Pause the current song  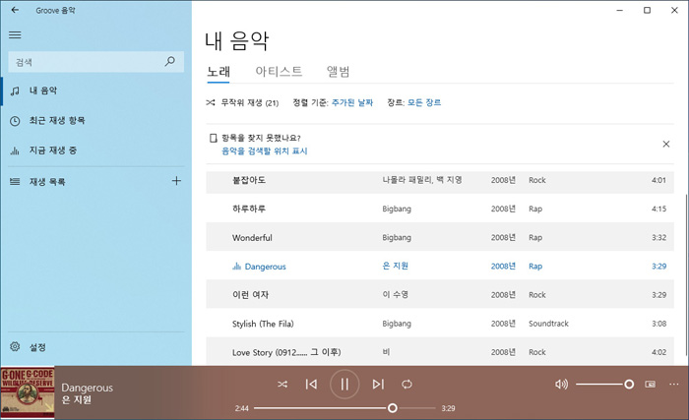(344, 385)
